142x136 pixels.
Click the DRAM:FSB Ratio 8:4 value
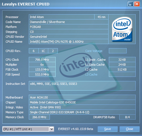127,117
